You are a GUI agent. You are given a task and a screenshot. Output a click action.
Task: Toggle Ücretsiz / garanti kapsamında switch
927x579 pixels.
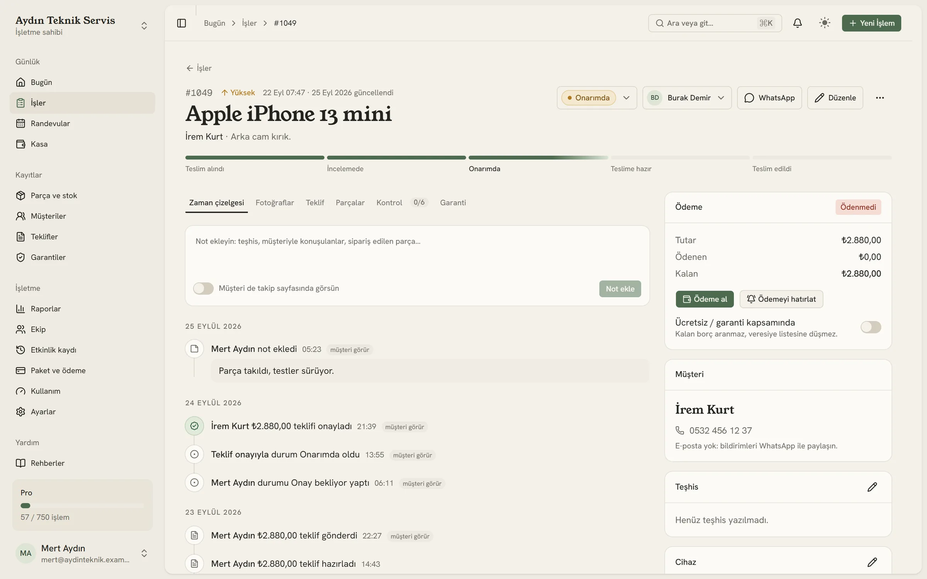[871, 327]
